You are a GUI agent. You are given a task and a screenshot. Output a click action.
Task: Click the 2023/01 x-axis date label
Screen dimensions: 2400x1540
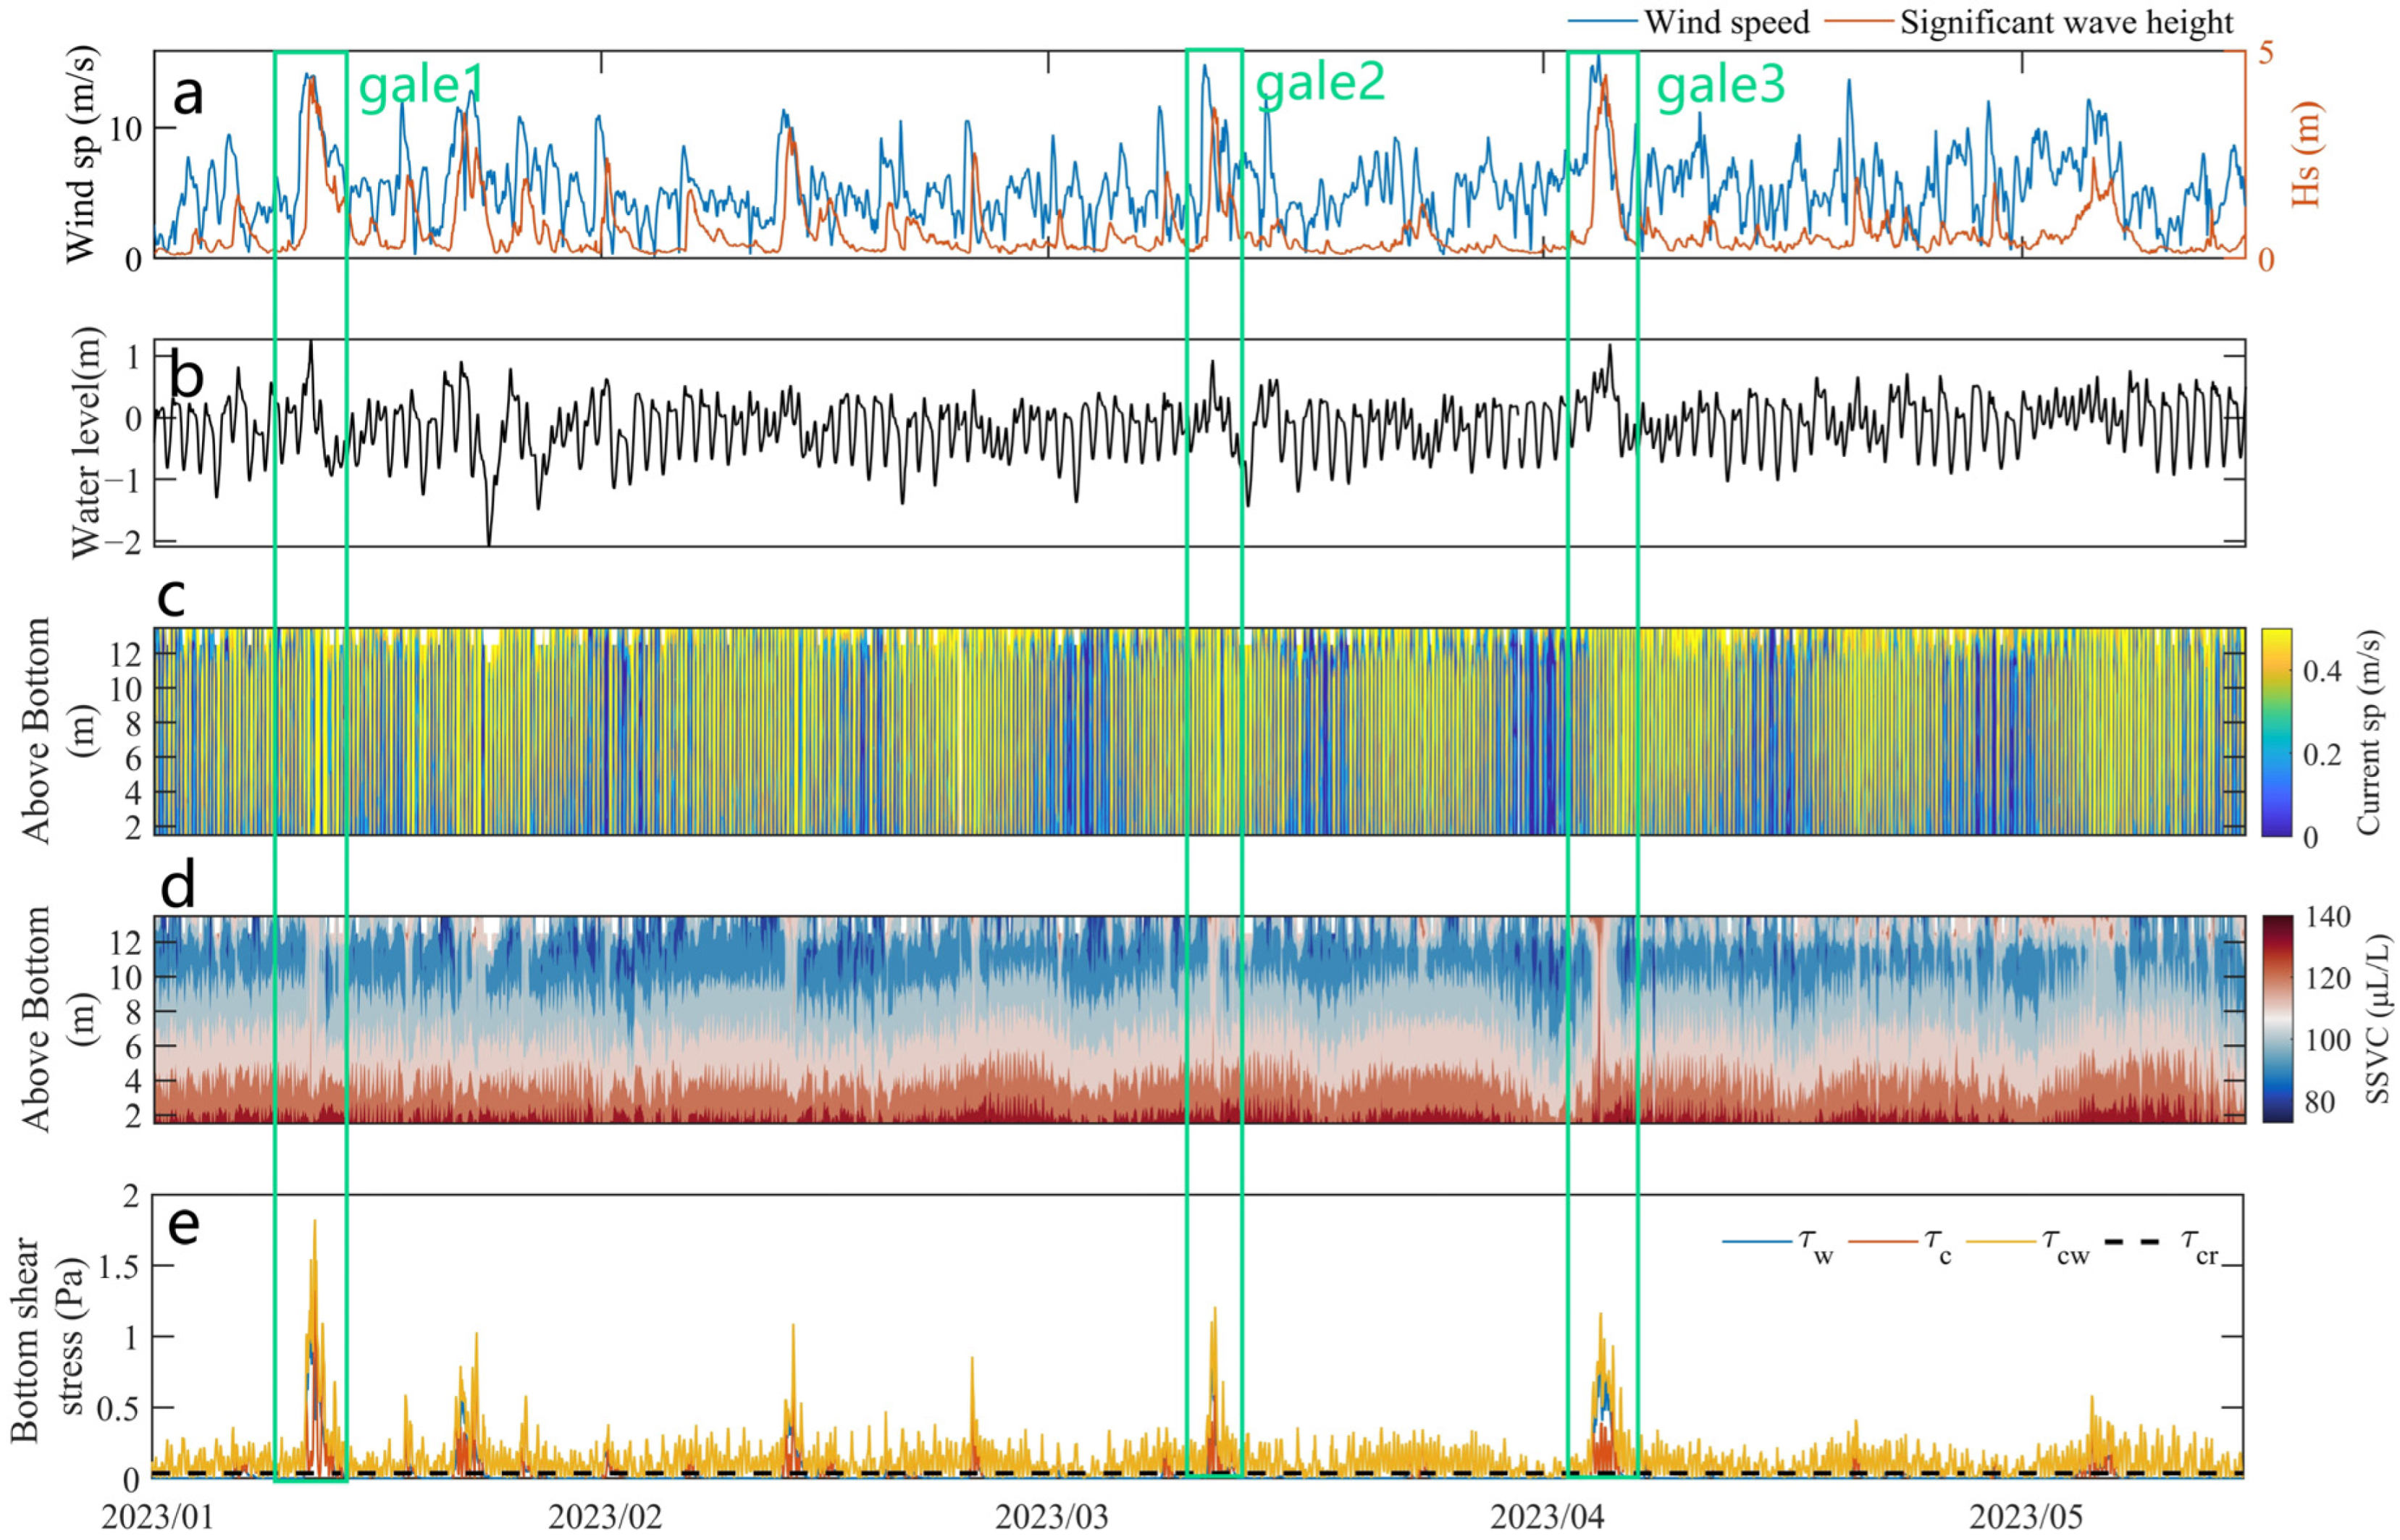[x=158, y=1518]
